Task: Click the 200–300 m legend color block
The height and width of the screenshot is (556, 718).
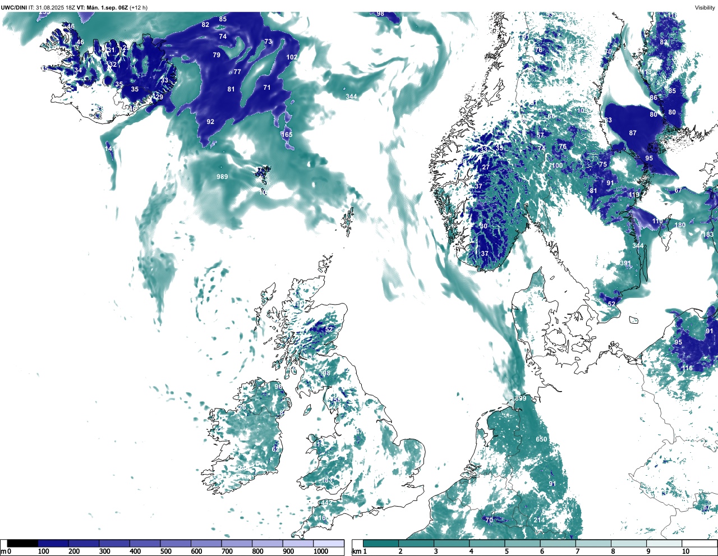Action: click(84, 543)
